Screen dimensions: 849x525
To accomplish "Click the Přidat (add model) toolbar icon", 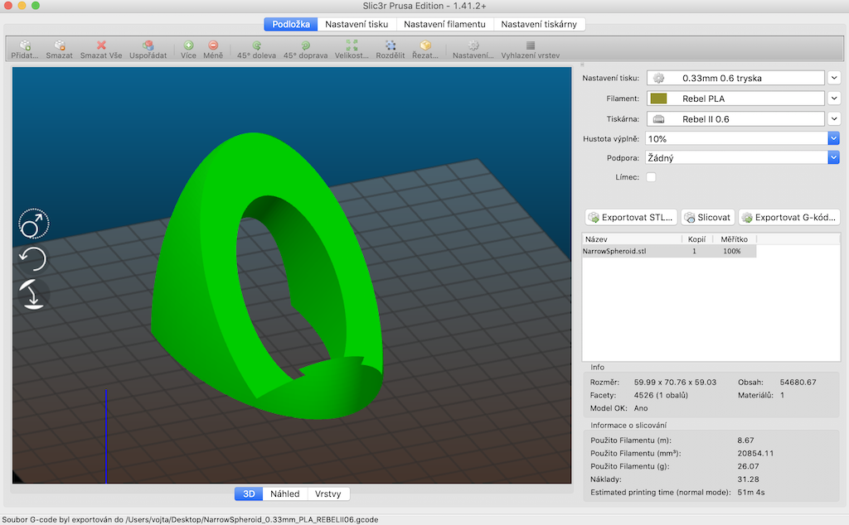I will point(24,46).
